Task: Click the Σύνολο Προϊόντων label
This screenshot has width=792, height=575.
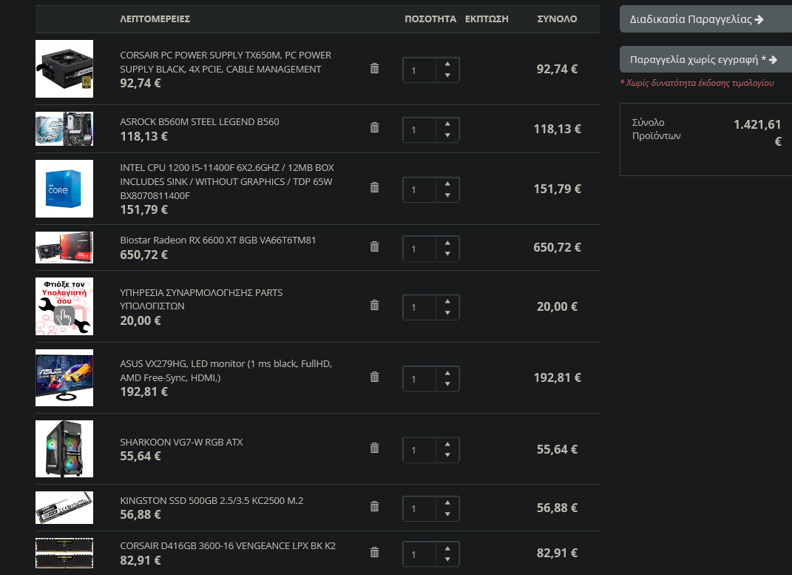Action: coord(656,129)
